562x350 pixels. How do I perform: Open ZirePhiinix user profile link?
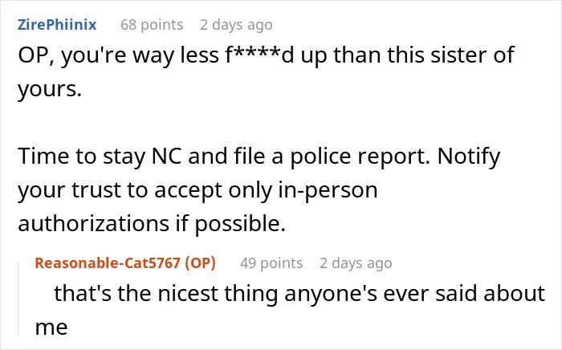(x=57, y=25)
